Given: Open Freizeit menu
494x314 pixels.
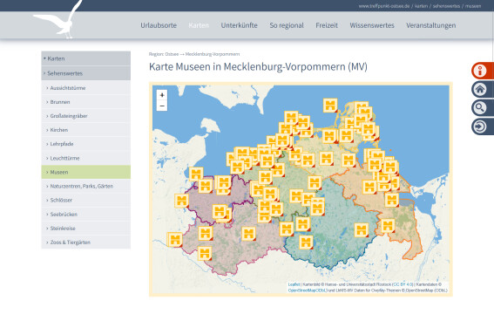Looking at the screenshot, I should click(x=327, y=25).
